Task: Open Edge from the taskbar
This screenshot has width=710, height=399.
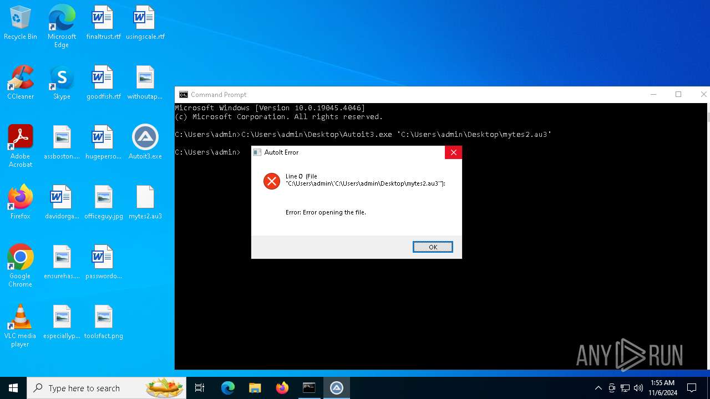Action: (228, 388)
